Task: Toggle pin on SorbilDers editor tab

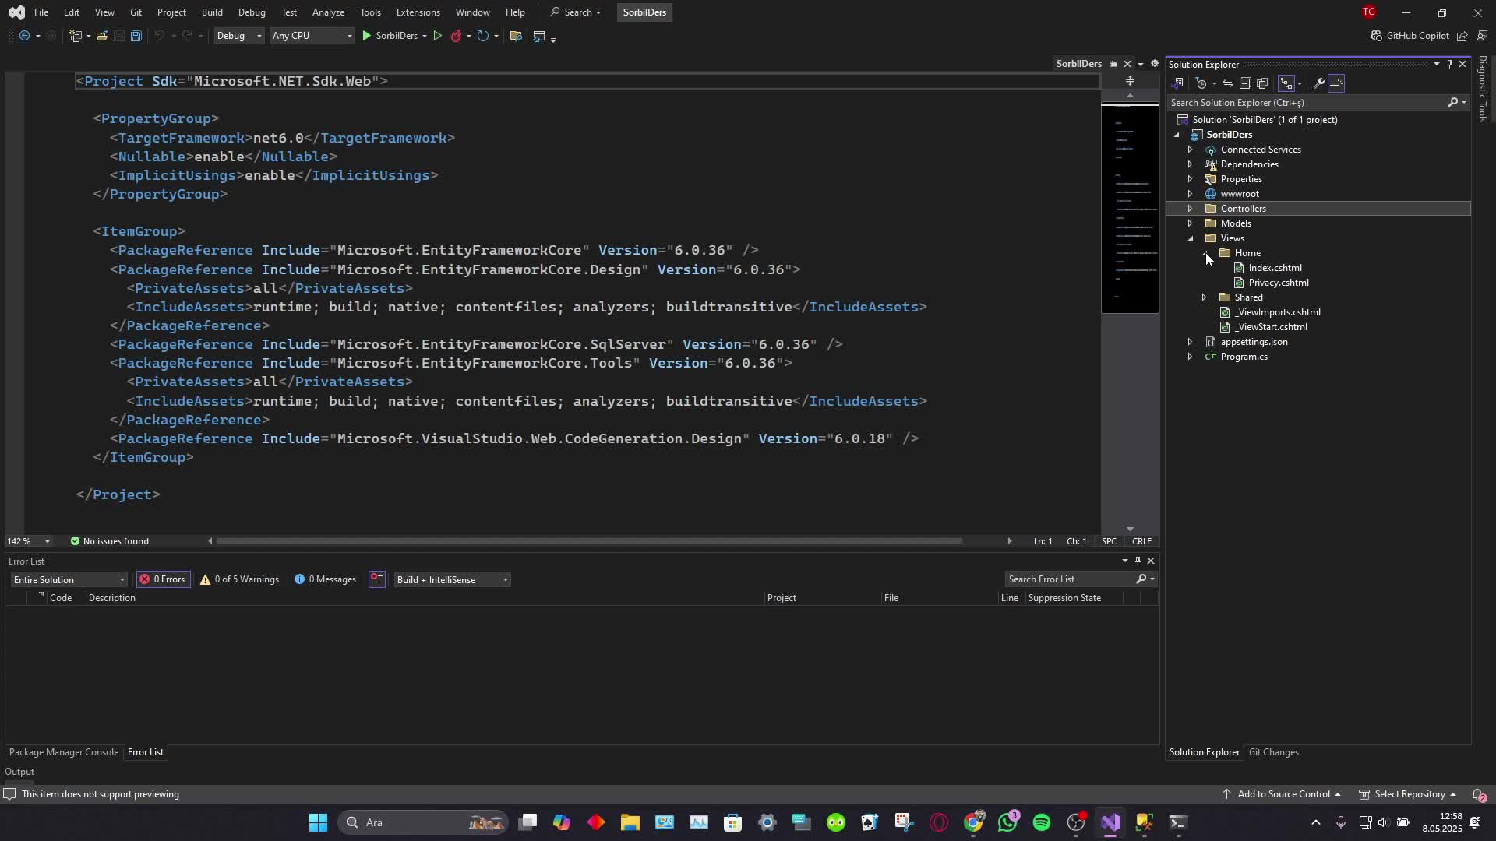Action: (1113, 64)
